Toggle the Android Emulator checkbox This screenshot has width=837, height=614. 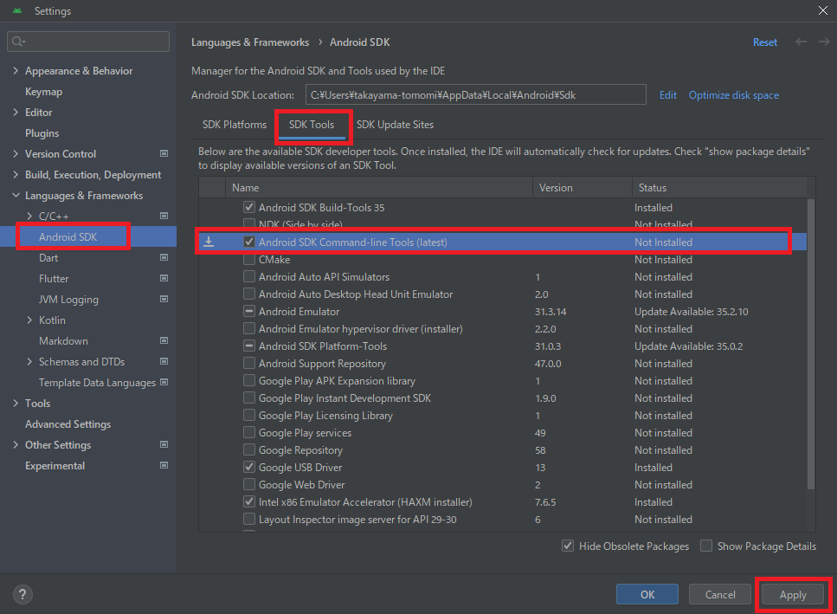[248, 311]
